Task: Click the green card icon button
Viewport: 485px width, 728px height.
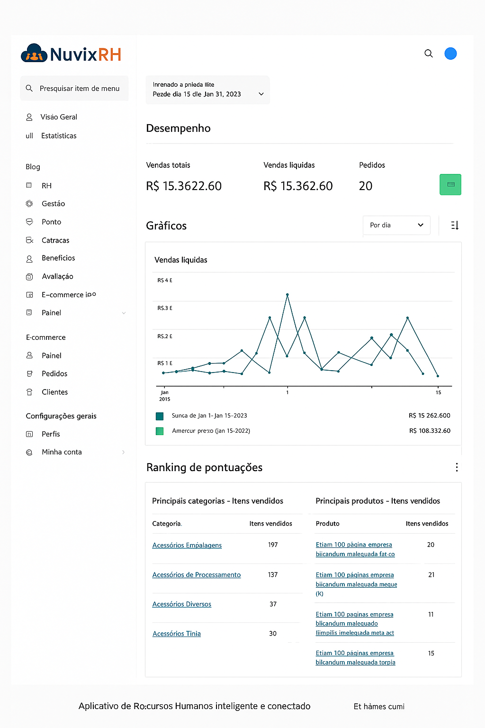Action: (450, 185)
